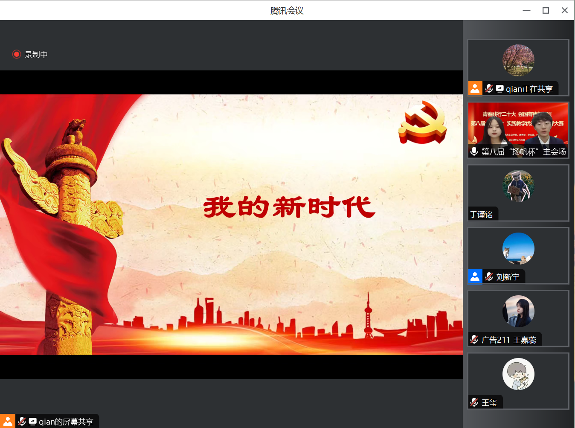The height and width of the screenshot is (428, 575).
Task: Click 王玺's cartoon avatar
Action: pos(517,374)
